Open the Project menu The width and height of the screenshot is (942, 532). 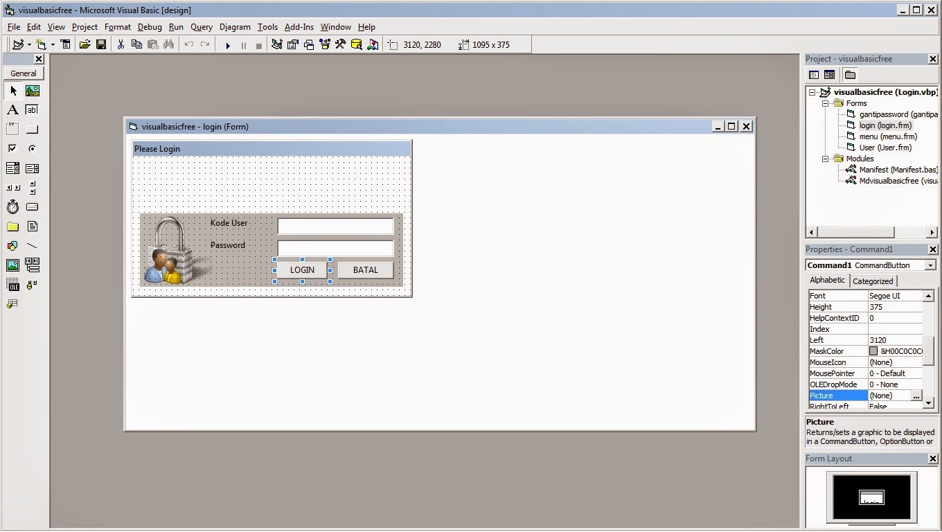tap(85, 26)
